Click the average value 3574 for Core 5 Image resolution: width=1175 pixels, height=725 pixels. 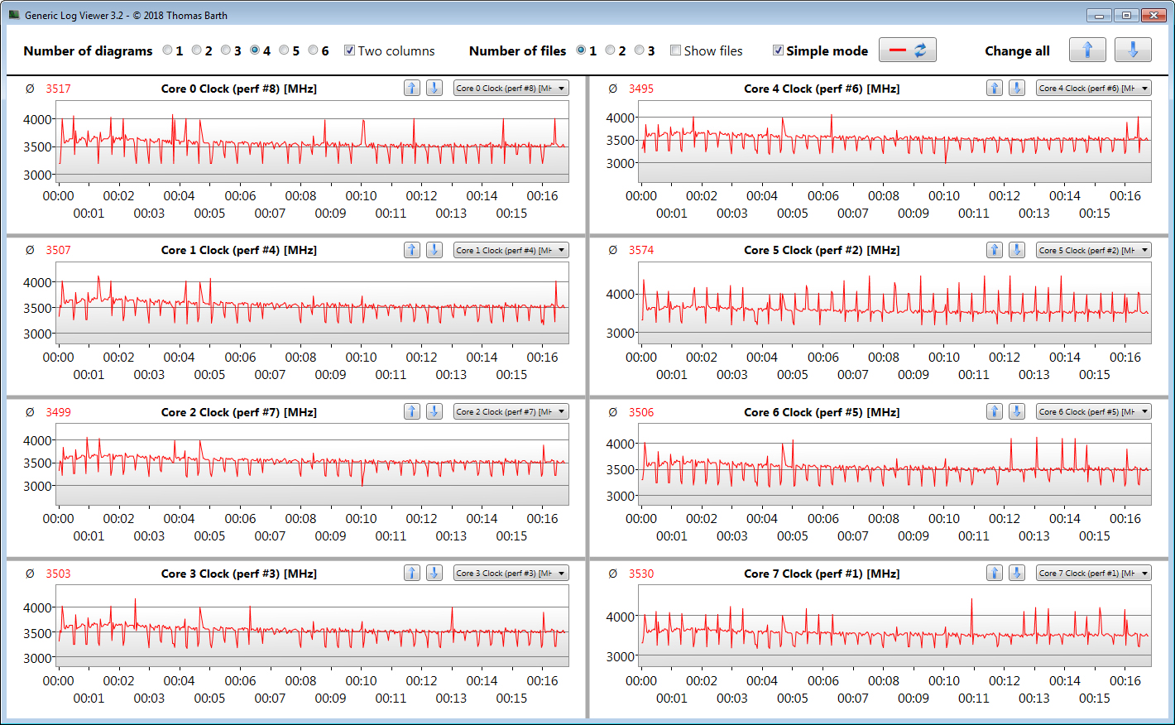tap(641, 250)
